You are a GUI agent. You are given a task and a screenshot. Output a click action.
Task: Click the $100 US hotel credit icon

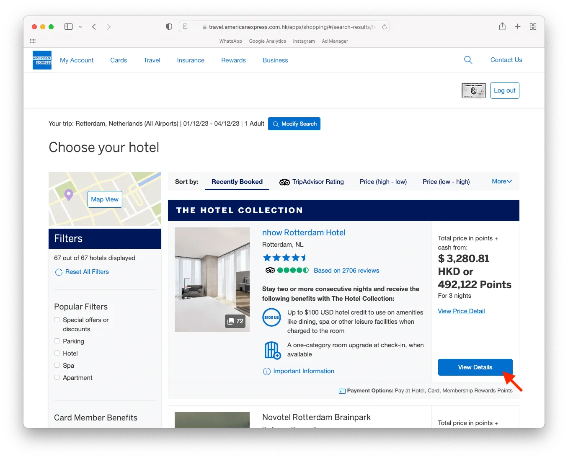pos(271,317)
